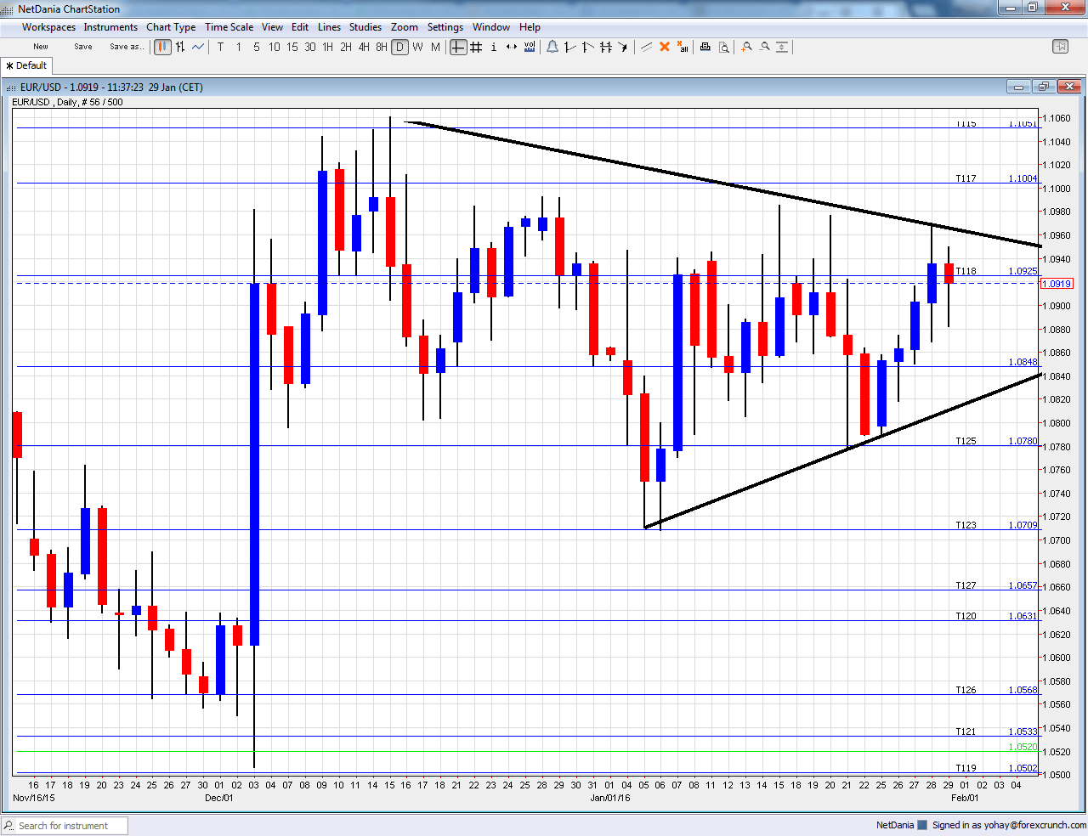This screenshot has height=836, width=1088.
Task: Click the T117 level value 1.1004
Action: tap(1023, 178)
